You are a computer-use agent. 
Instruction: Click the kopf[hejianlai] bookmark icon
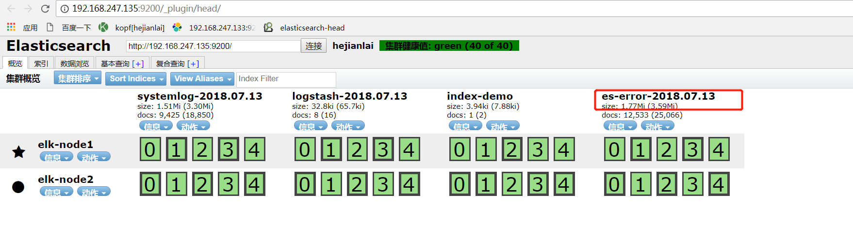pos(103,27)
